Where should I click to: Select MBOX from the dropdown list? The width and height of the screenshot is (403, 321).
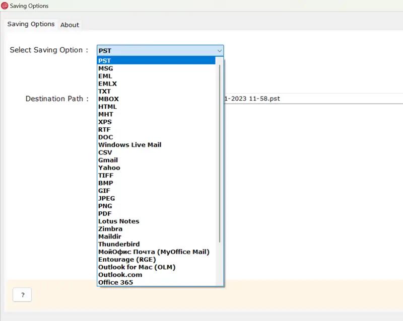[x=156, y=99]
